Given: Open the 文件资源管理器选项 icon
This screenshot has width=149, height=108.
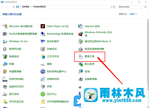Looking at the screenshot, I should click(43, 102).
